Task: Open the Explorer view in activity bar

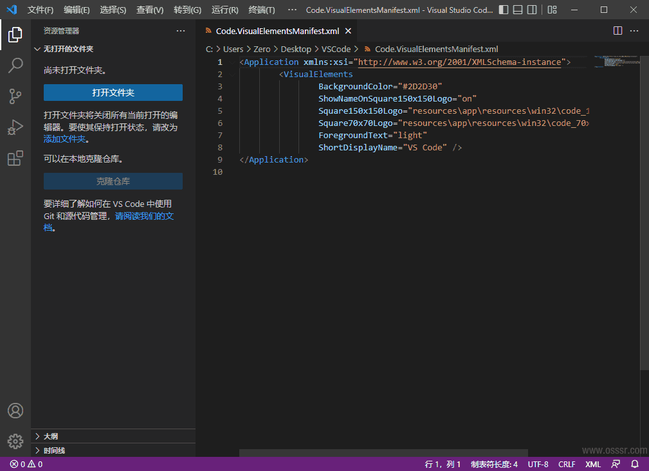Action: [x=15, y=35]
